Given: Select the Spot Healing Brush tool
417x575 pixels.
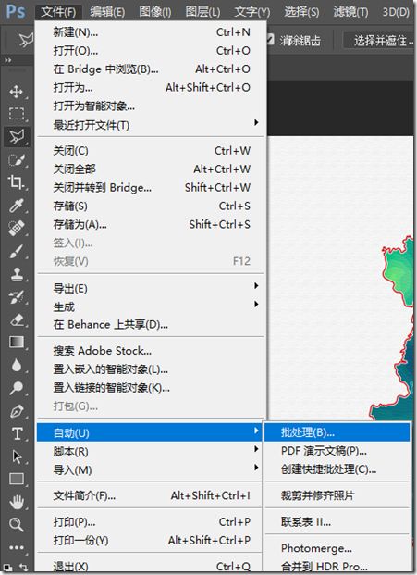Looking at the screenshot, I should [16, 228].
